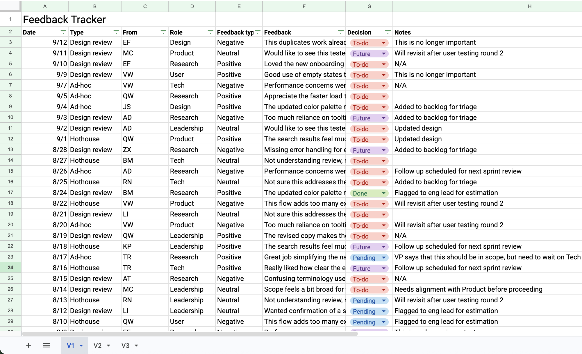The image size is (582, 354).
Task: Click the horizontal scrollbar
Action: click(190, 334)
